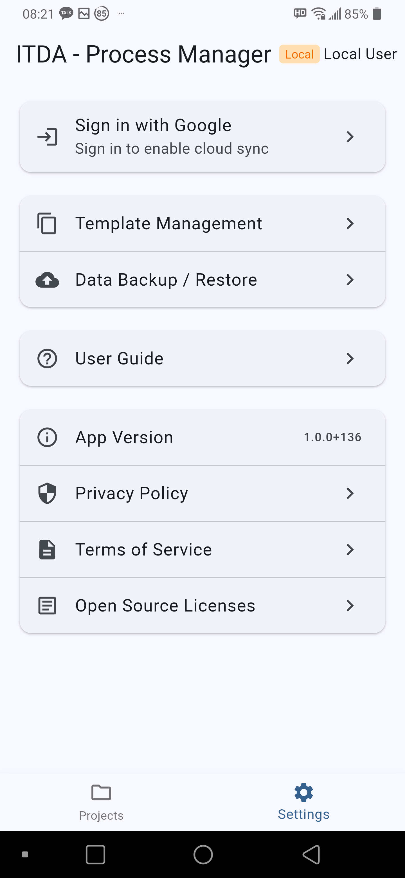Tap the Open Source Licenses list icon

click(47, 606)
